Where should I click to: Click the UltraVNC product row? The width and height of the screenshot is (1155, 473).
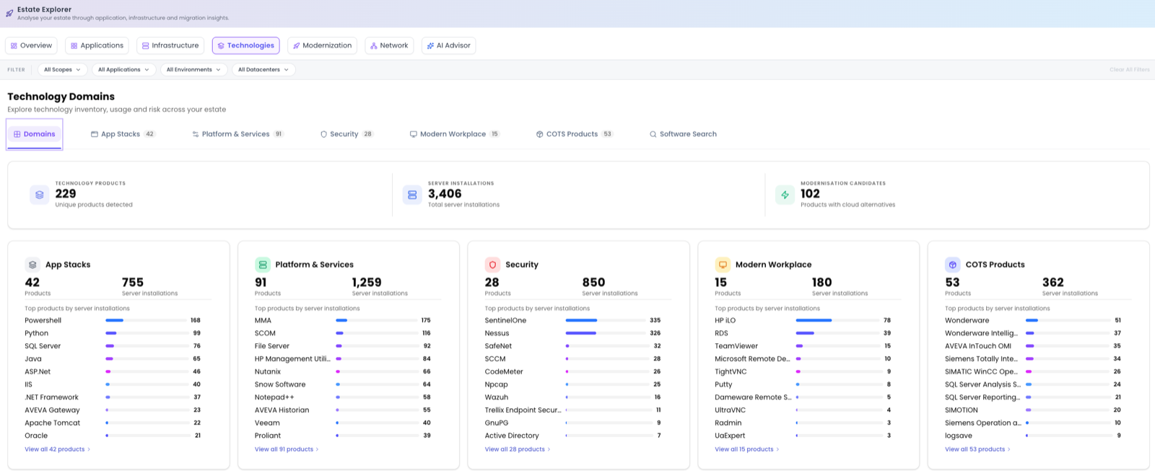coord(803,410)
